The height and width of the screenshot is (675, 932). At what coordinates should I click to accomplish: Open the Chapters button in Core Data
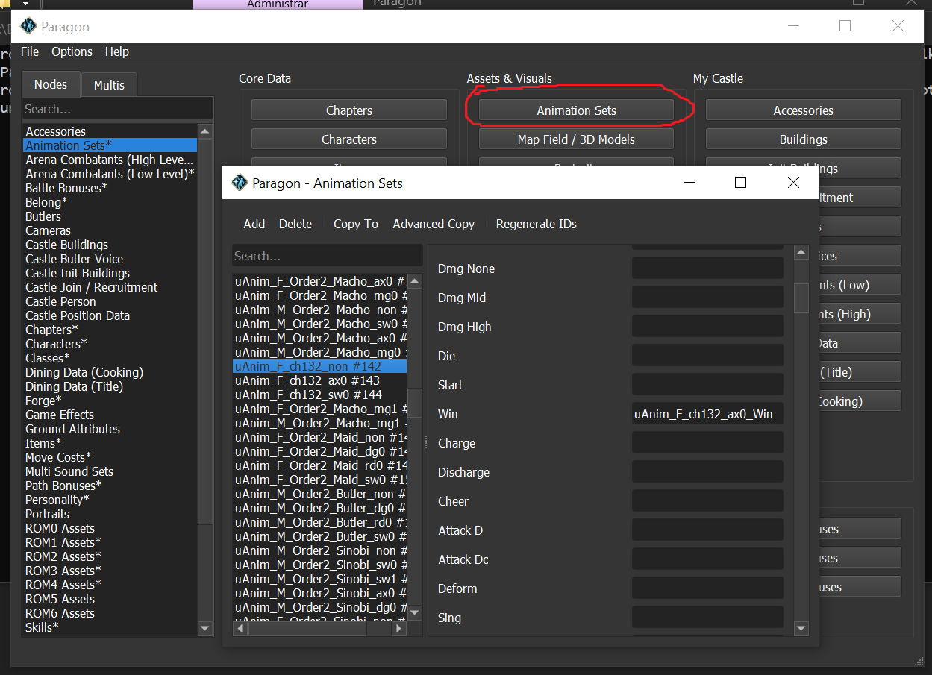pyautogui.click(x=348, y=110)
